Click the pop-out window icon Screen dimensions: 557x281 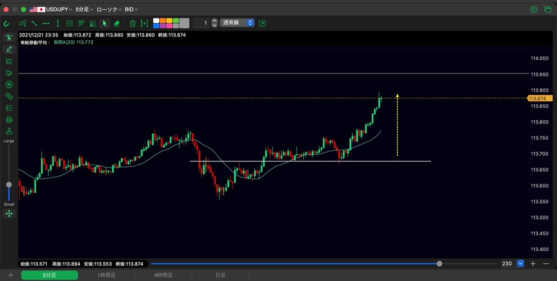point(263,23)
